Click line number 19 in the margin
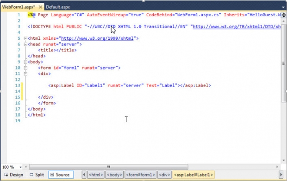This screenshot has width=287, height=181. click(18, 121)
